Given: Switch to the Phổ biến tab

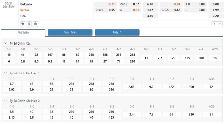Looking at the screenshot, I should (23, 33).
